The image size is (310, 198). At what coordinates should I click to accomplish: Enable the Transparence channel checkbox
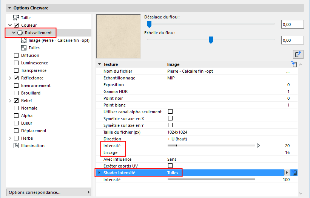coord(16,70)
